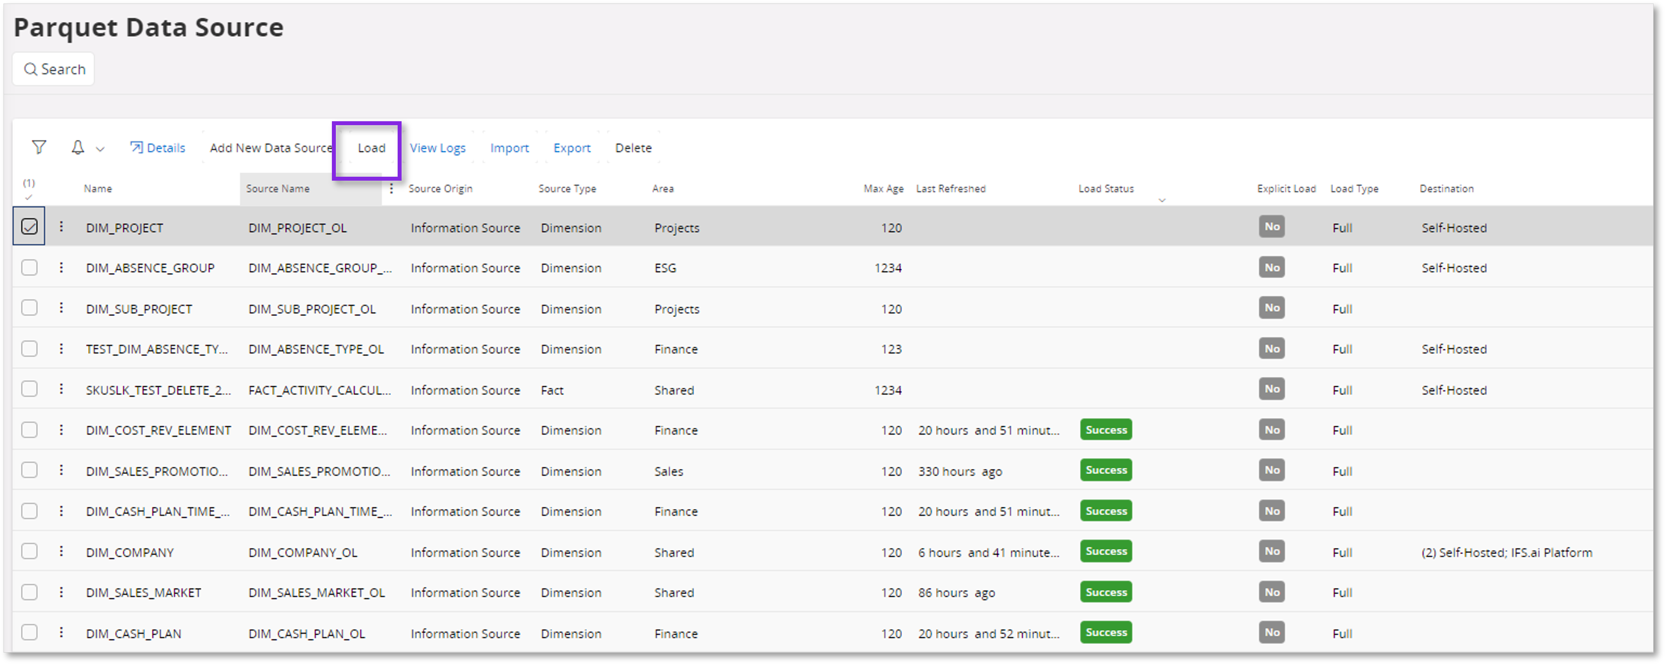This screenshot has height=664, width=1665.
Task: Open the Load Status column dropdown
Action: pos(1163,200)
